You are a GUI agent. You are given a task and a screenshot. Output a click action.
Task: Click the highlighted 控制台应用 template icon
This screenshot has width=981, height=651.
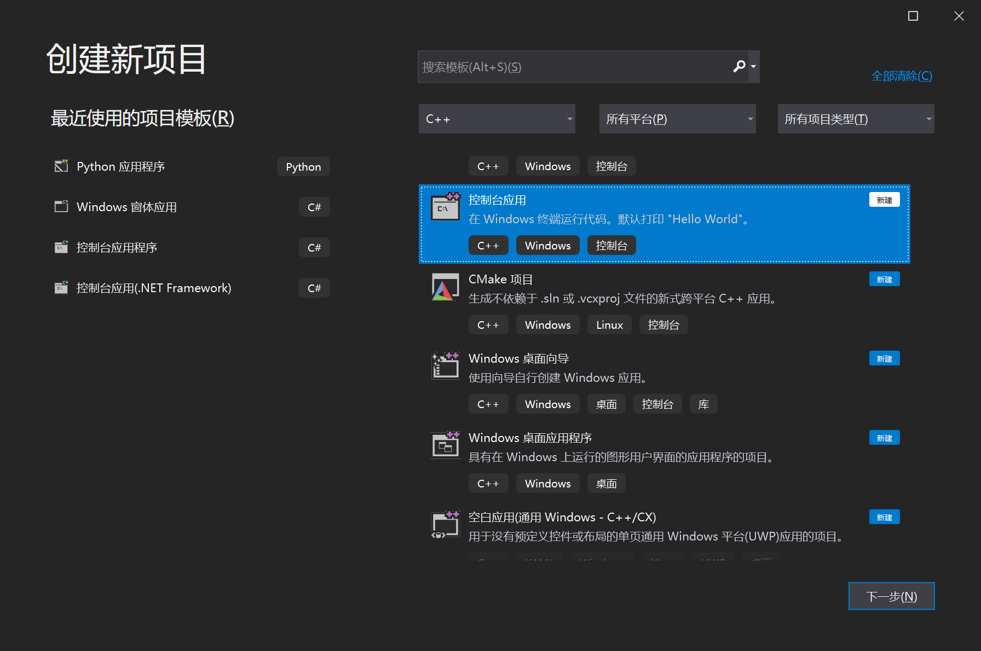coord(445,208)
